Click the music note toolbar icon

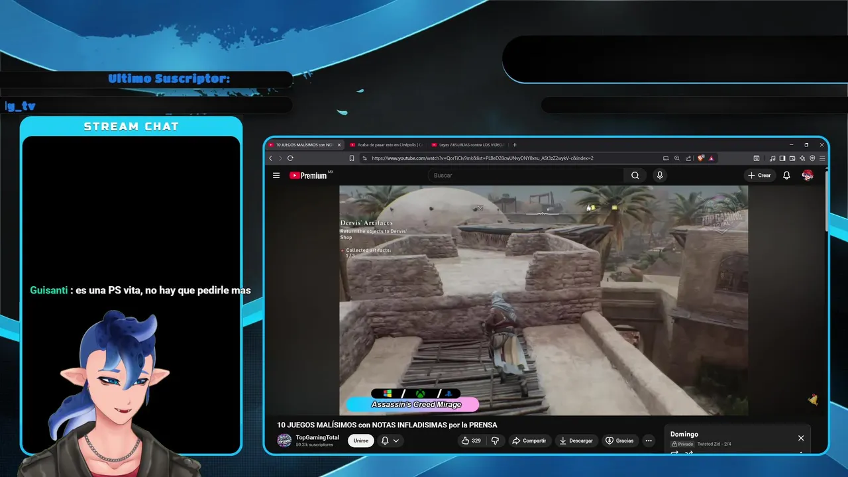[772, 158]
